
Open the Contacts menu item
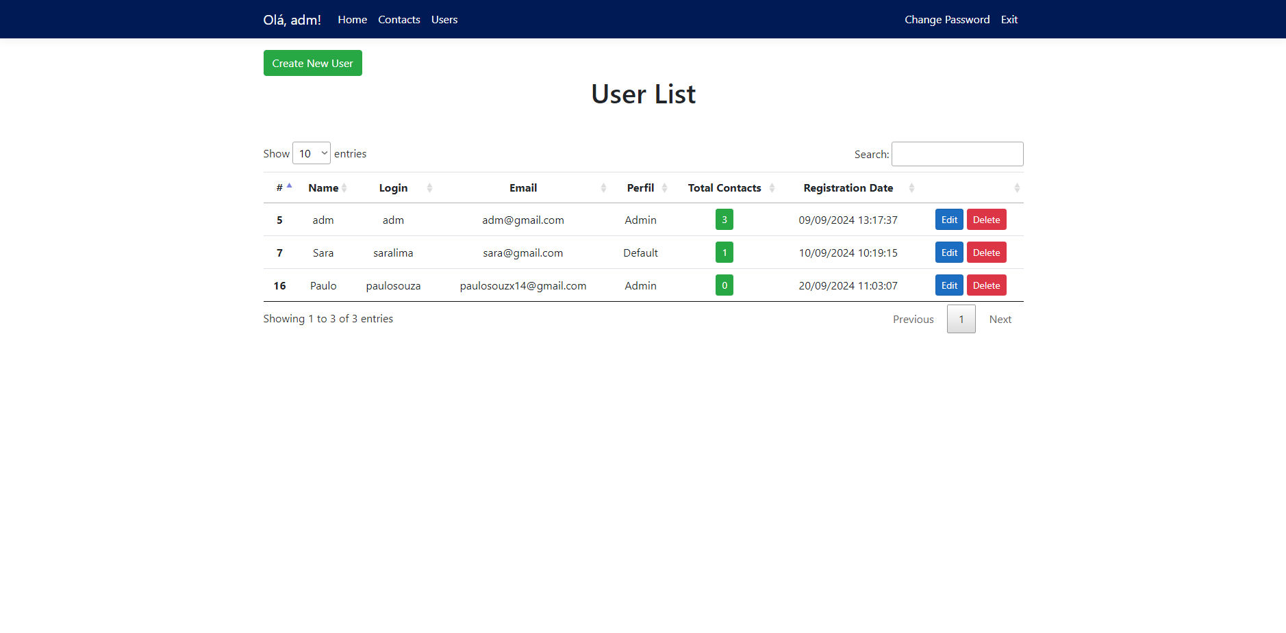click(x=399, y=20)
